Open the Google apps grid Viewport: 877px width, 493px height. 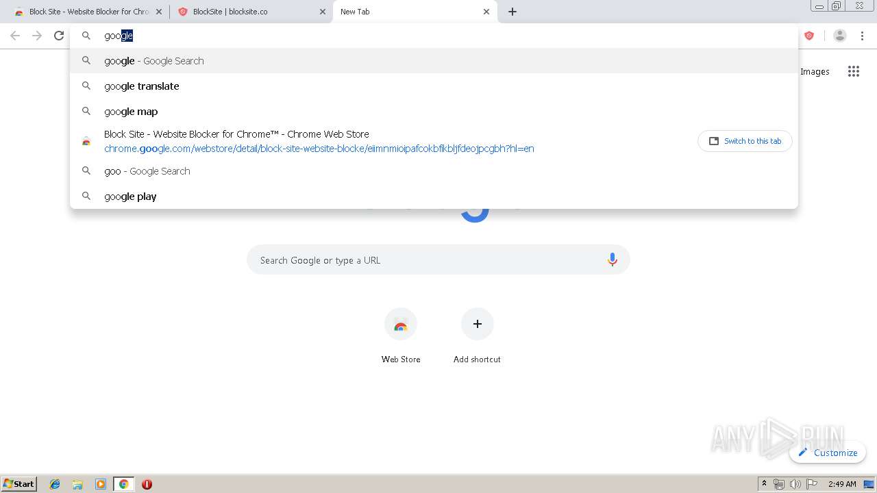[x=854, y=71]
